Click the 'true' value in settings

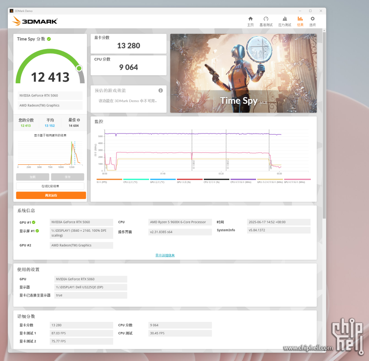point(91,295)
